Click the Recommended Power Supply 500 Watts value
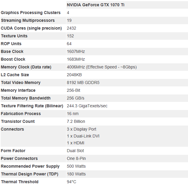Screen dimensions: 188x185 coord(76,166)
